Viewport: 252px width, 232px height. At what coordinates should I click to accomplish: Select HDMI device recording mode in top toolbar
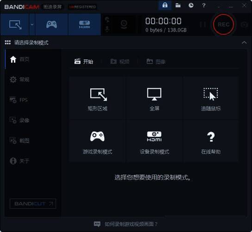(84, 25)
